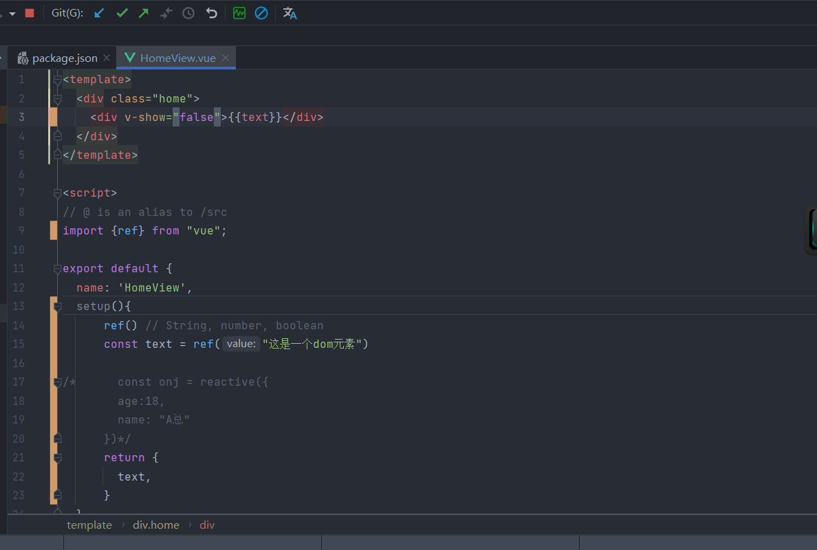Collapse block comment fold on line 17
Screen dimensions: 817x550
(x=58, y=382)
